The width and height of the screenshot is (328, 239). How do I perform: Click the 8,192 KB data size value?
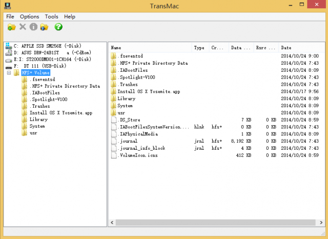[241, 141]
